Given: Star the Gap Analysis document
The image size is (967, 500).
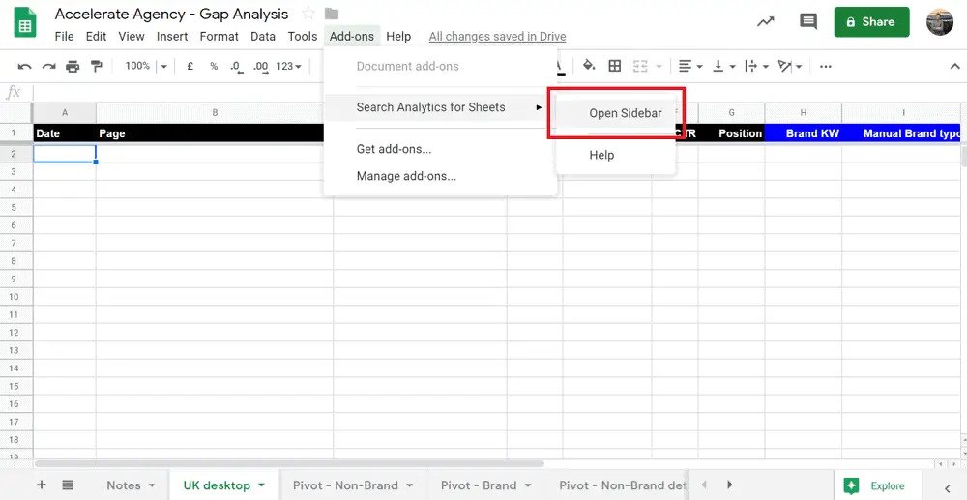Looking at the screenshot, I should 308,14.
